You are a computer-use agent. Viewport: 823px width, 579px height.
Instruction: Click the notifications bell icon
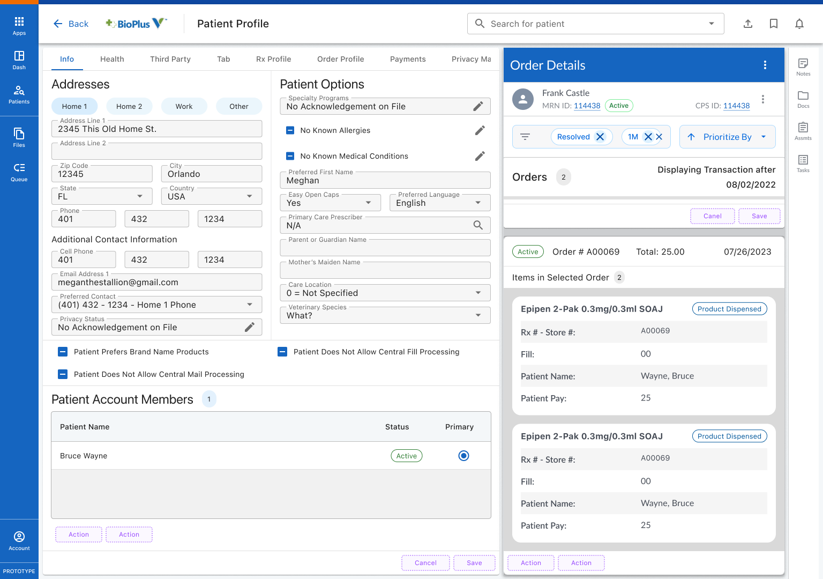(x=799, y=24)
